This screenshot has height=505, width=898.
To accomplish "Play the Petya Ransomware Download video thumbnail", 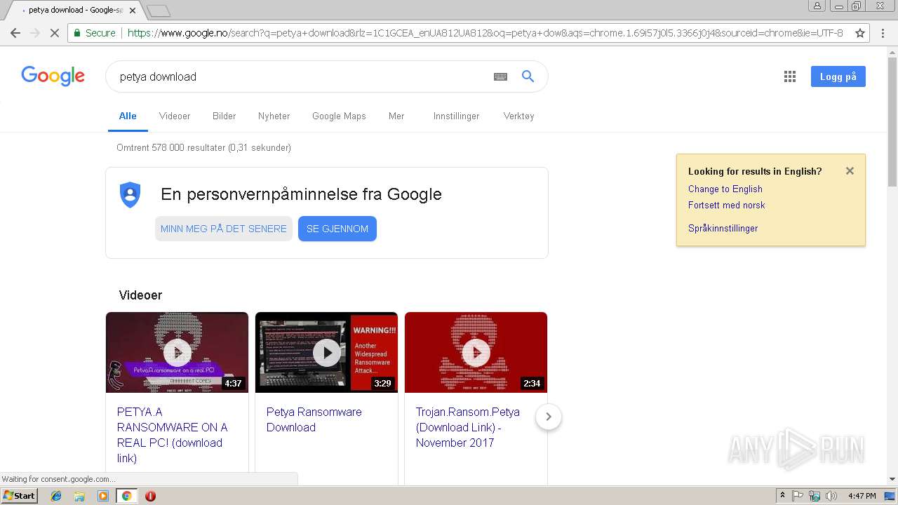I will (326, 352).
